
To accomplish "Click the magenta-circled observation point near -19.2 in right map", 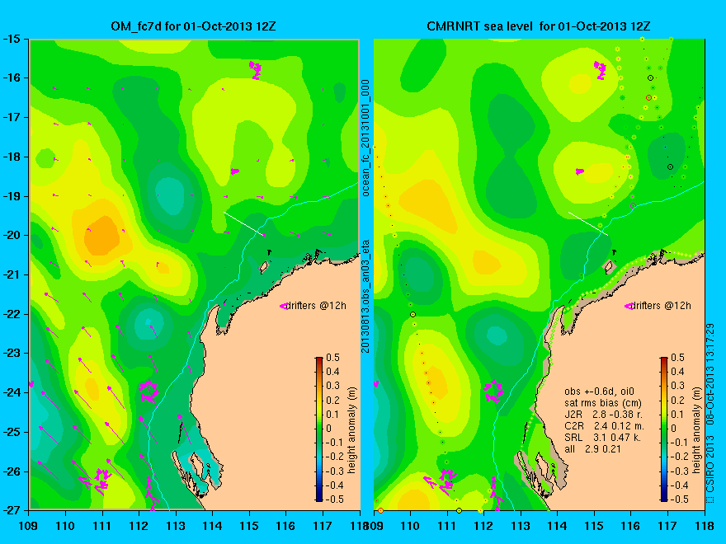I will (x=634, y=205).
